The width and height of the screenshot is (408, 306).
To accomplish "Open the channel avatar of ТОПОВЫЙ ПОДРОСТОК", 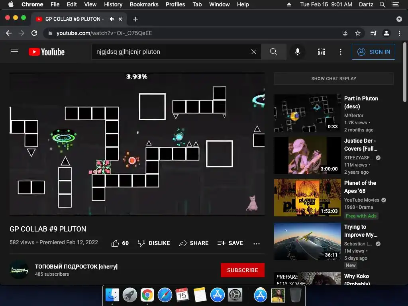I will 19,270.
